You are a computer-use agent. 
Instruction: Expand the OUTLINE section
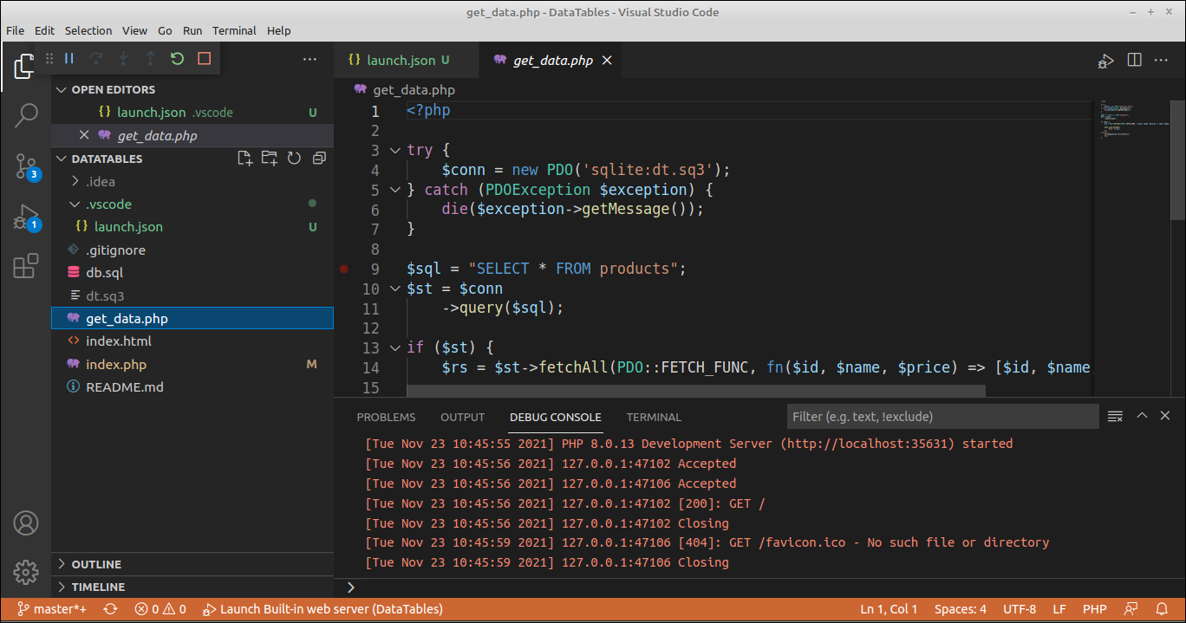coord(96,564)
